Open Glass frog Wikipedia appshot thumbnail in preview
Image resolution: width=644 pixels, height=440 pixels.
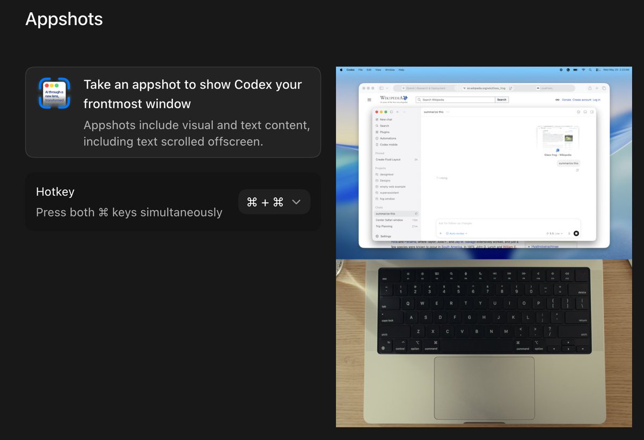[558, 139]
